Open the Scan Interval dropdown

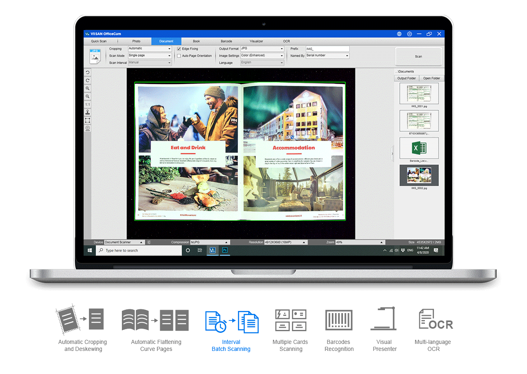[x=149, y=63]
